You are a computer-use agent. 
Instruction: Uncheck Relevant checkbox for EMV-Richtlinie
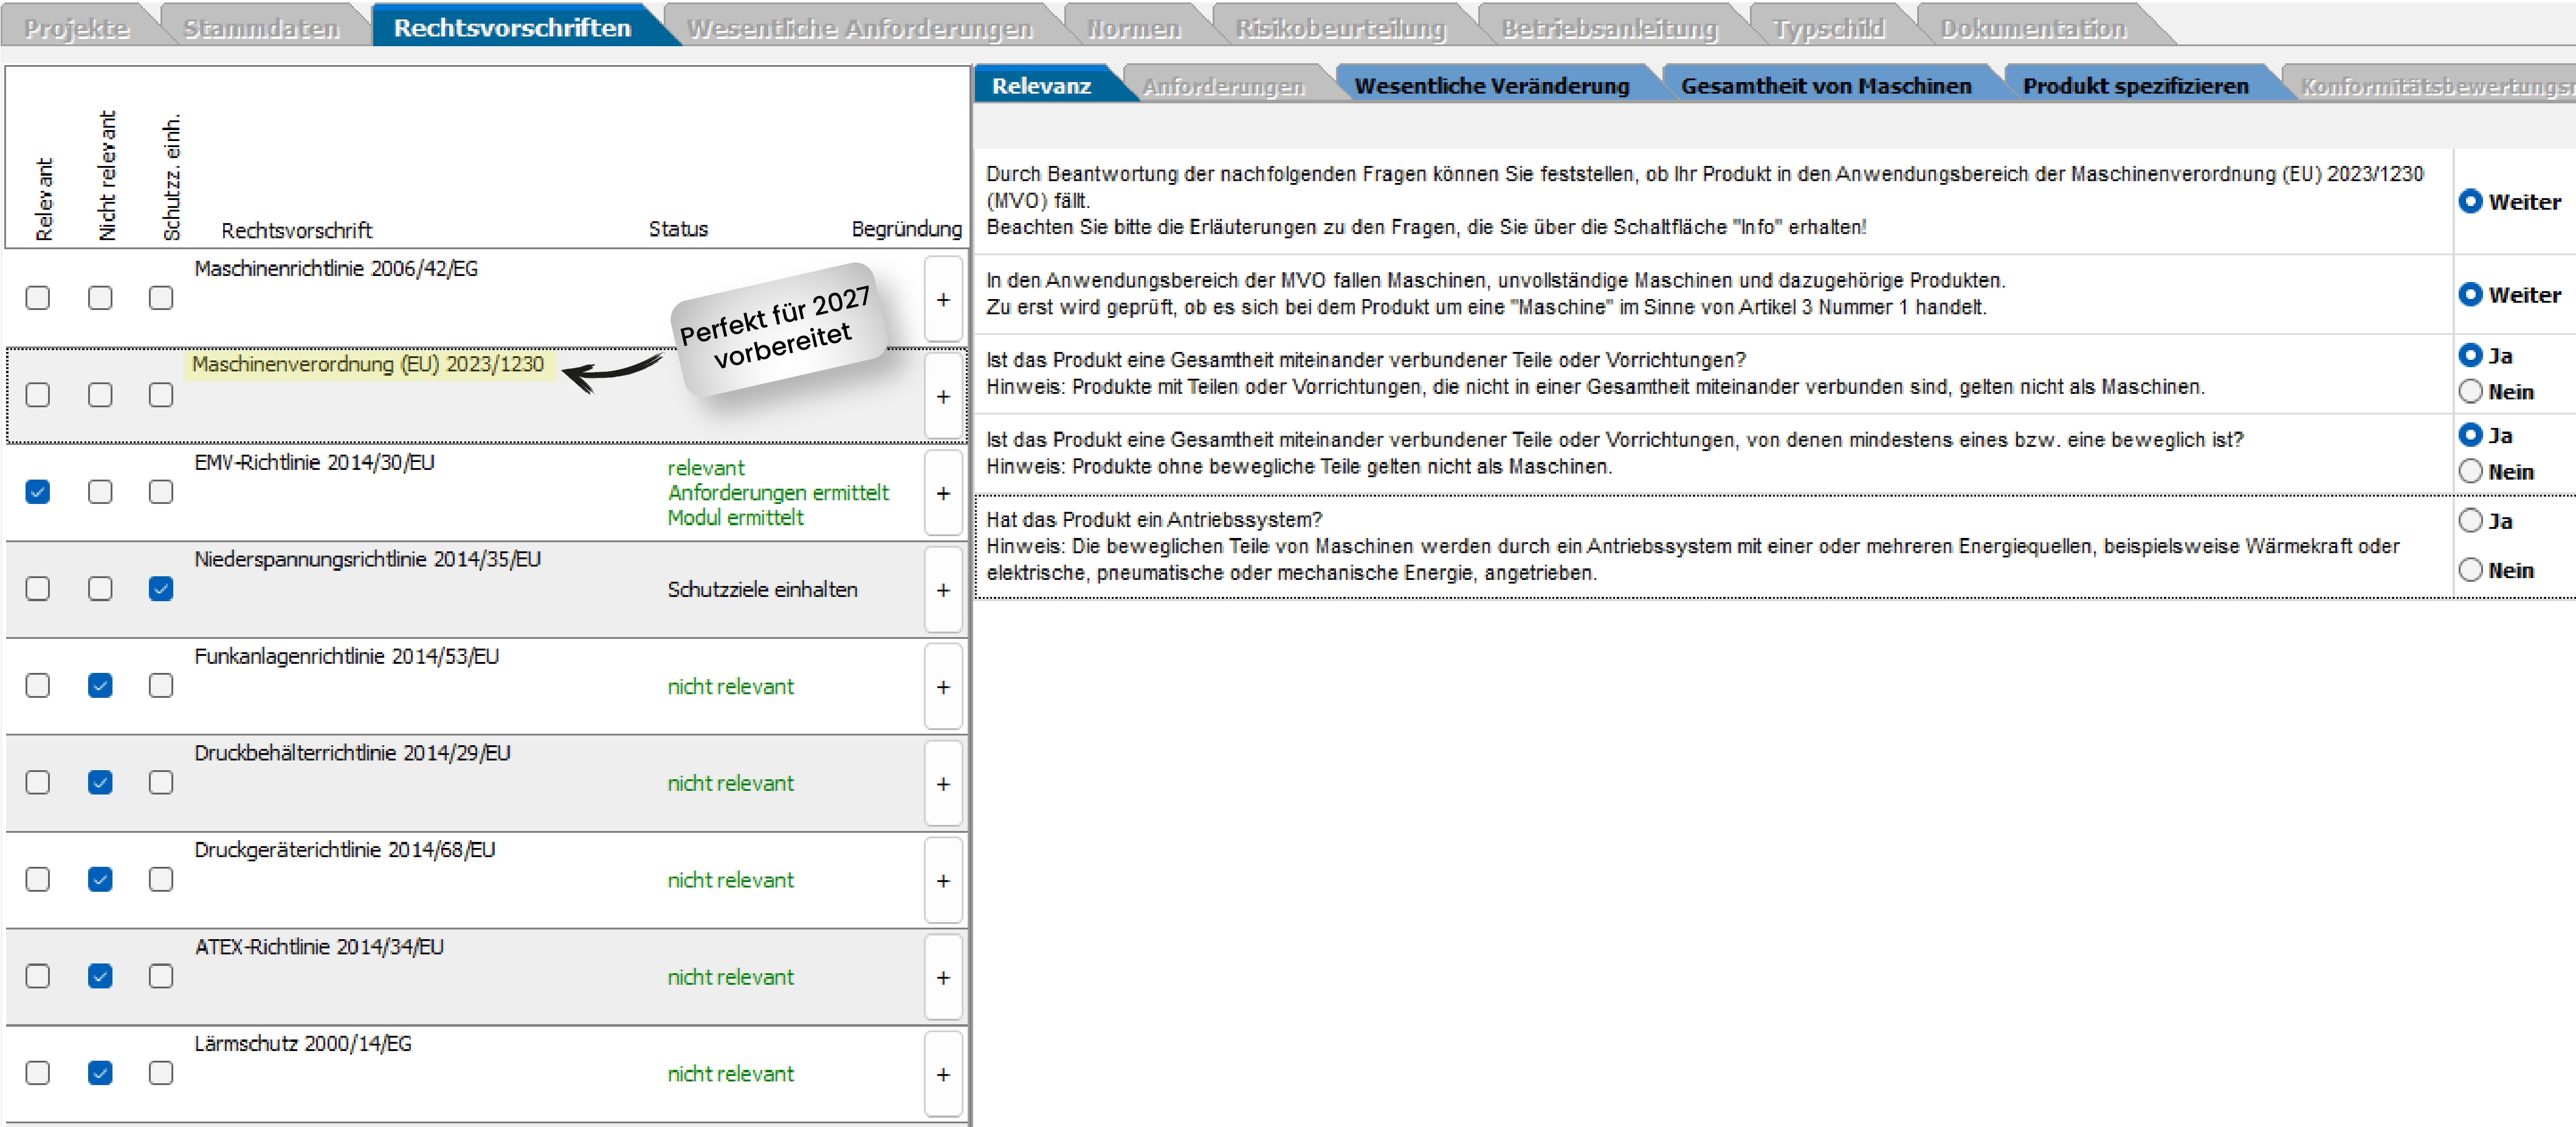point(38,492)
